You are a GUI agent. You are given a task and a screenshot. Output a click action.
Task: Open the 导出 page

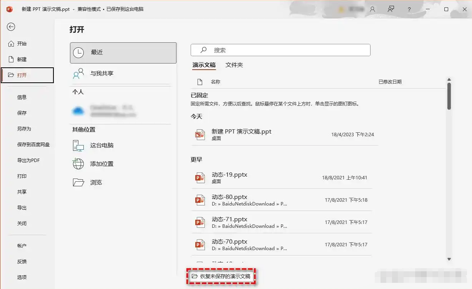[22, 208]
